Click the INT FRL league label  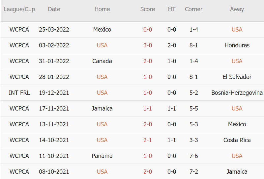[x=19, y=93]
